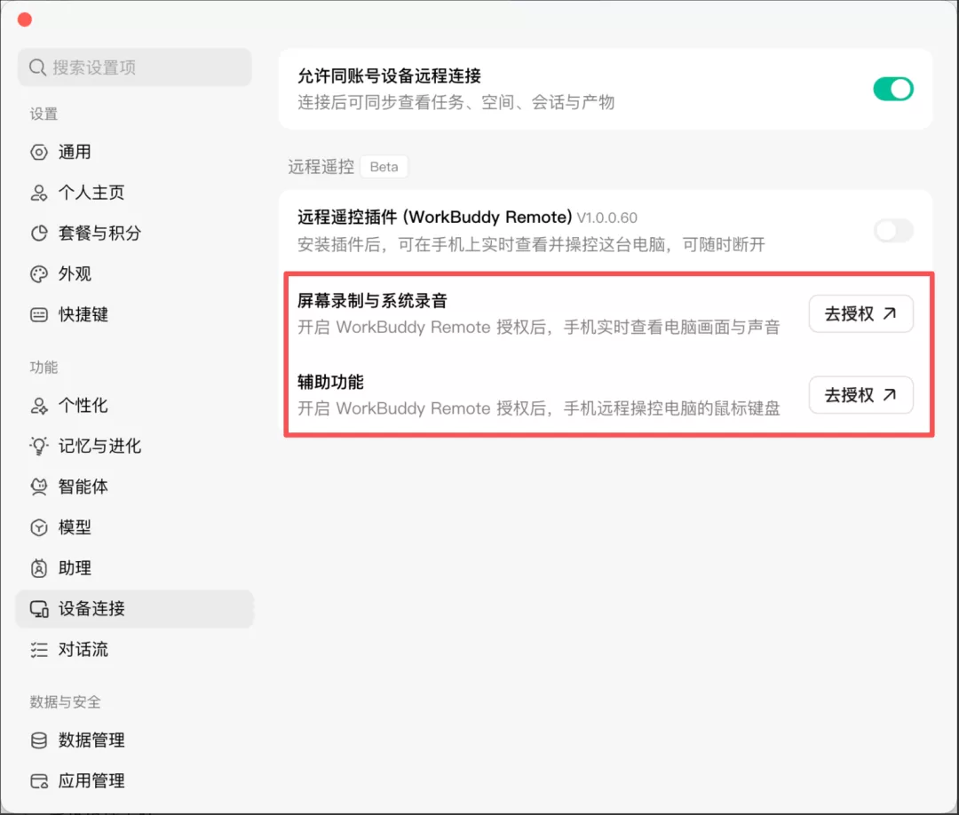Click the 设置 group label in sidebar
This screenshot has height=815, width=959.
pos(44,115)
